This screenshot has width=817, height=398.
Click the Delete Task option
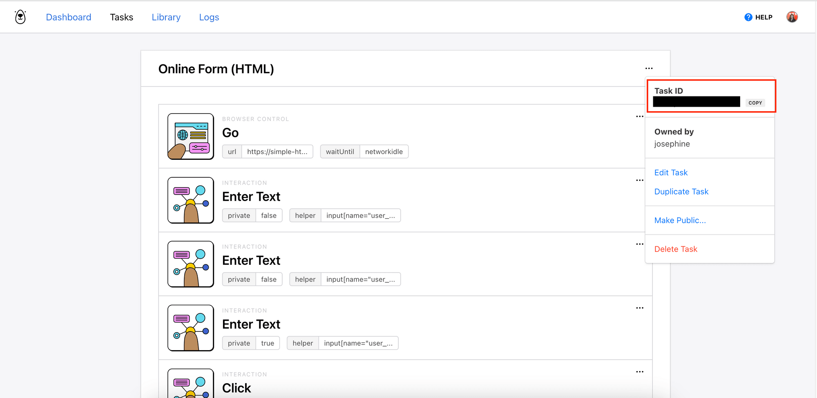[676, 249]
